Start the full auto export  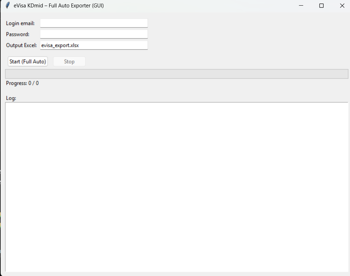point(28,61)
